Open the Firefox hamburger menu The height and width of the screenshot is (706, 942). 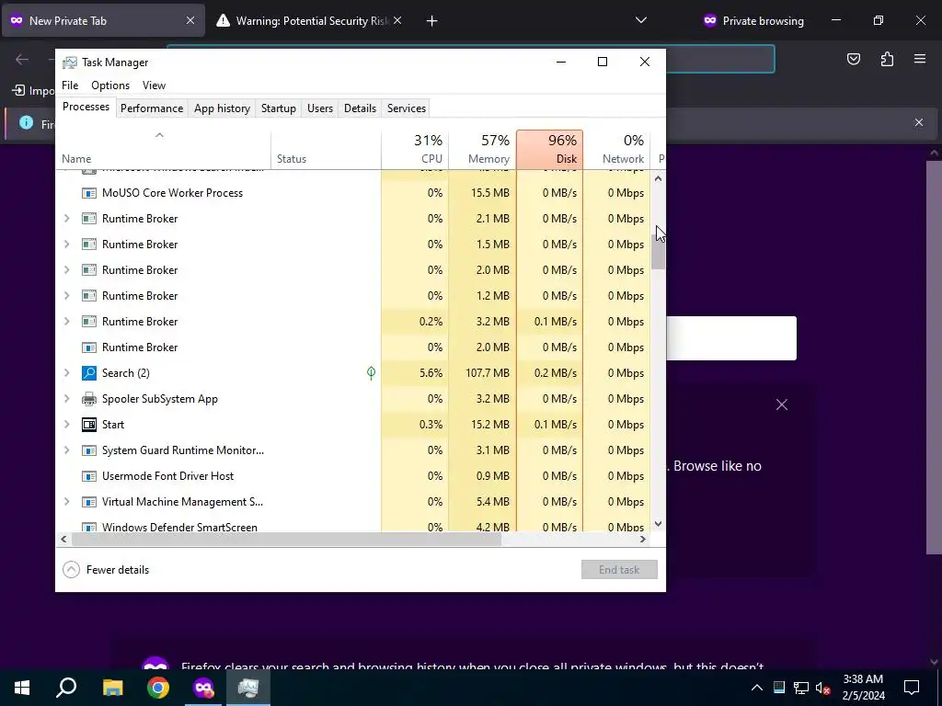pos(920,59)
